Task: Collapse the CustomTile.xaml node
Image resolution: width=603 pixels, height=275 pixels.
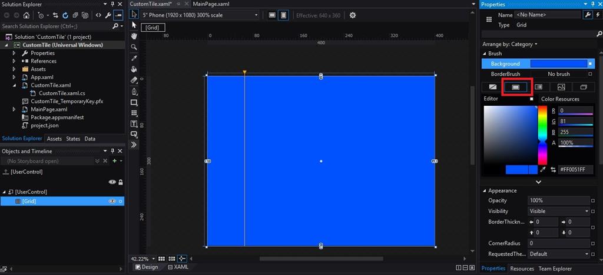Action: (14, 85)
